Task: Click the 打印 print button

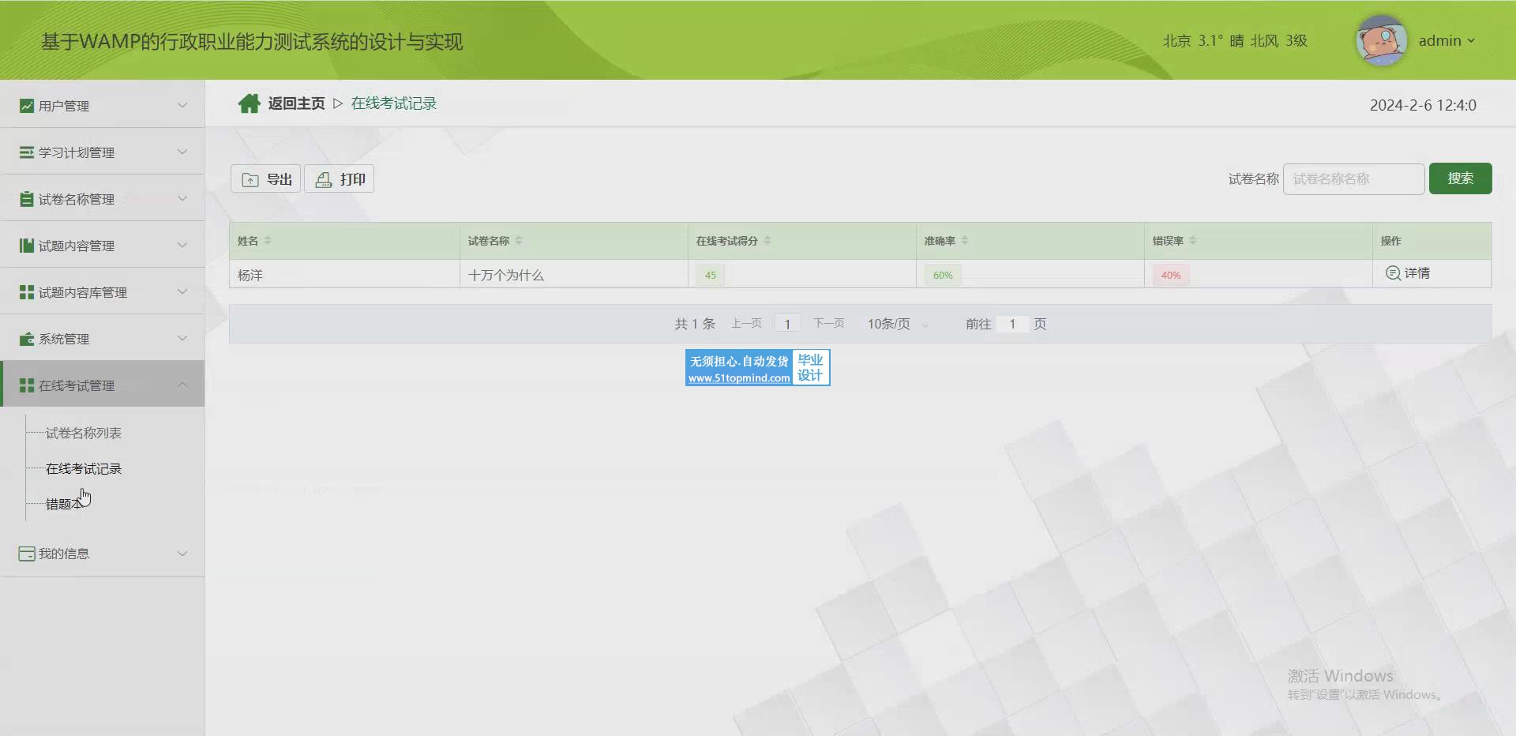Action: click(340, 179)
